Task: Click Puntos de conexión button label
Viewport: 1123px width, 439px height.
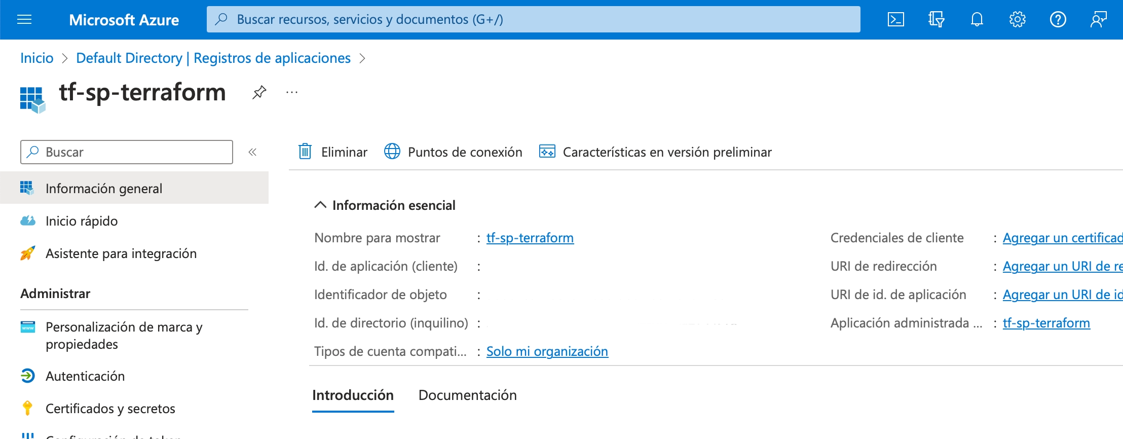Action: click(x=465, y=152)
